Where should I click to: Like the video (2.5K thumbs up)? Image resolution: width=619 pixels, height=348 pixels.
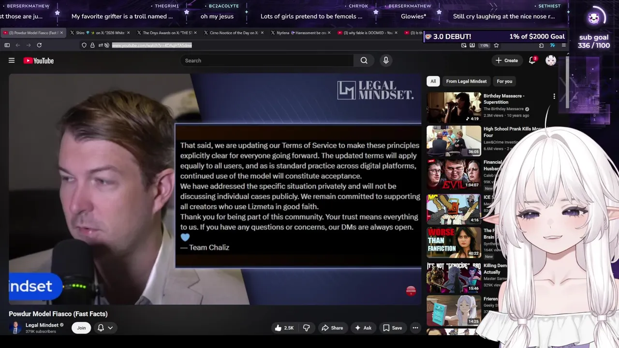[x=284, y=328]
